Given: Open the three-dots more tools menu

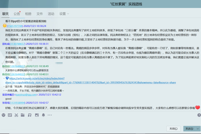Looking at the screenshot, I should (x=50, y=115).
